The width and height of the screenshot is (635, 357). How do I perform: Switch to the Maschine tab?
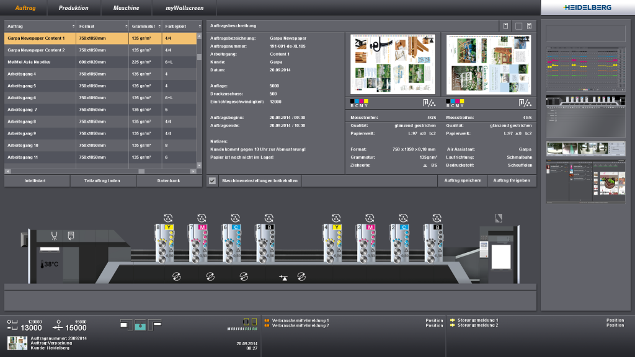click(127, 7)
